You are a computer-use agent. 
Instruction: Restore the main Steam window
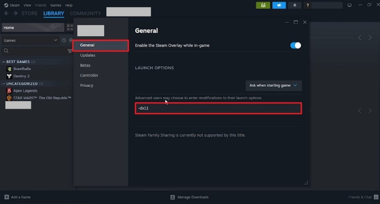(x=369, y=5)
